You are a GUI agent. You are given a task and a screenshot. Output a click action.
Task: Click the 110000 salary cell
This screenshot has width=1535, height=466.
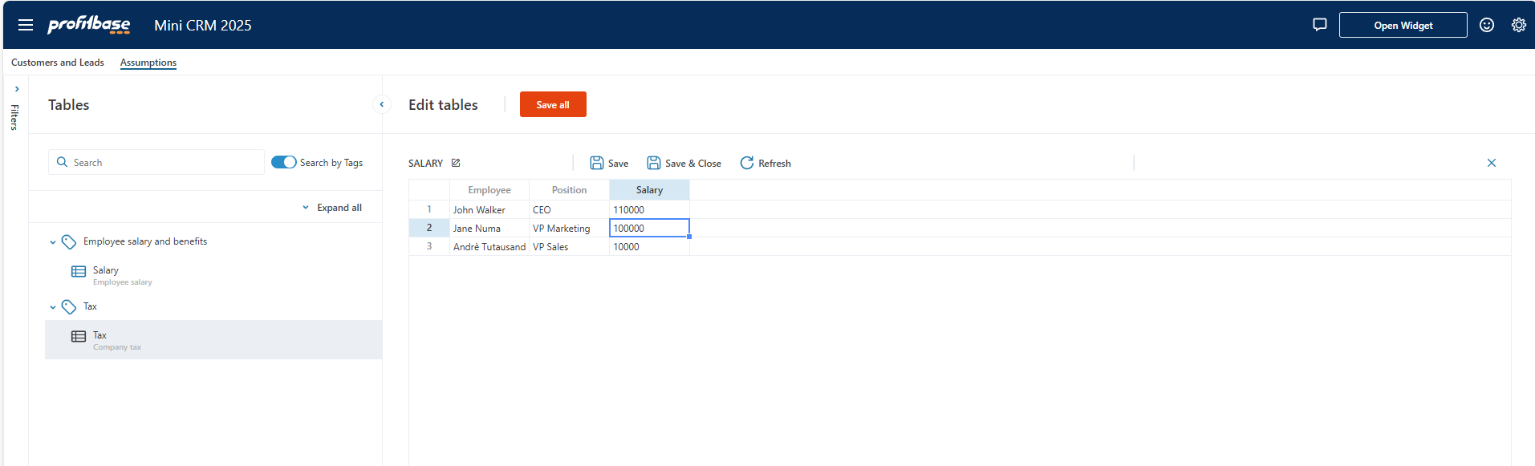(x=650, y=209)
